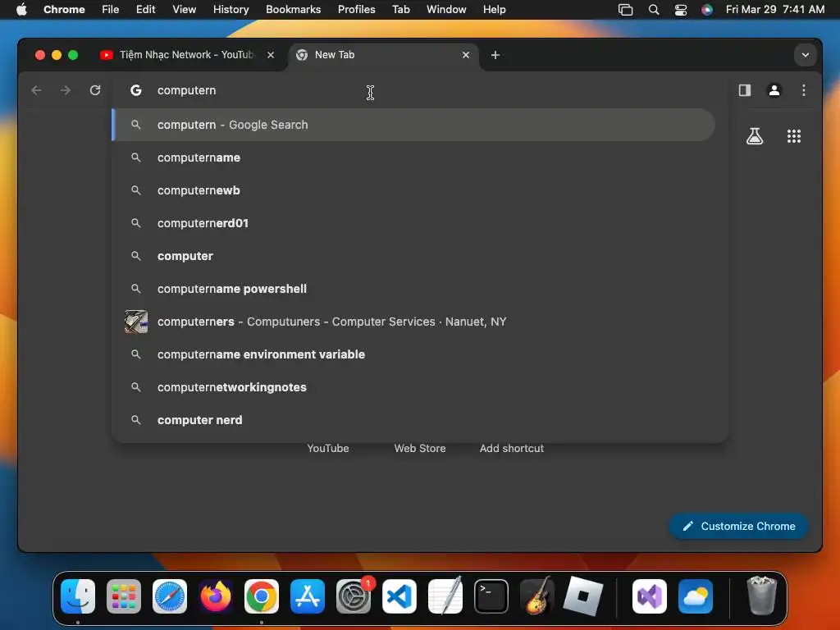
Task: Click the Siri icon in menu bar
Action: [x=707, y=10]
